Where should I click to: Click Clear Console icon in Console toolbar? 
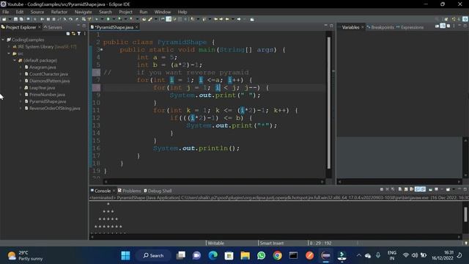tap(400, 189)
